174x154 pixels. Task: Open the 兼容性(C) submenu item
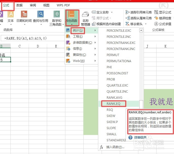click(82, 55)
